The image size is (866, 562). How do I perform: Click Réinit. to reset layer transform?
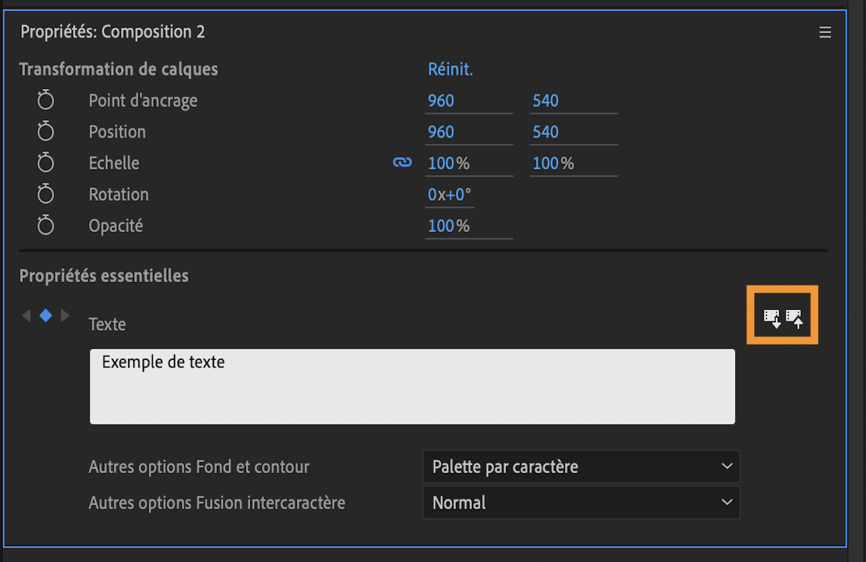click(x=450, y=69)
